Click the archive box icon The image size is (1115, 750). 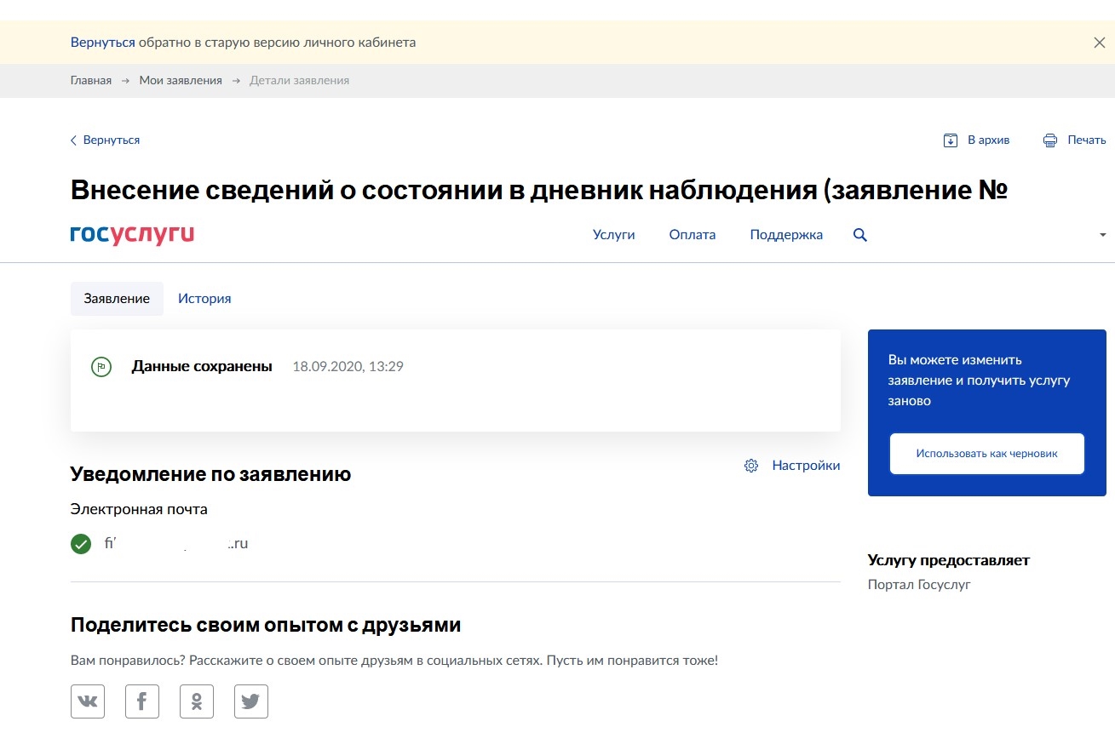click(951, 140)
